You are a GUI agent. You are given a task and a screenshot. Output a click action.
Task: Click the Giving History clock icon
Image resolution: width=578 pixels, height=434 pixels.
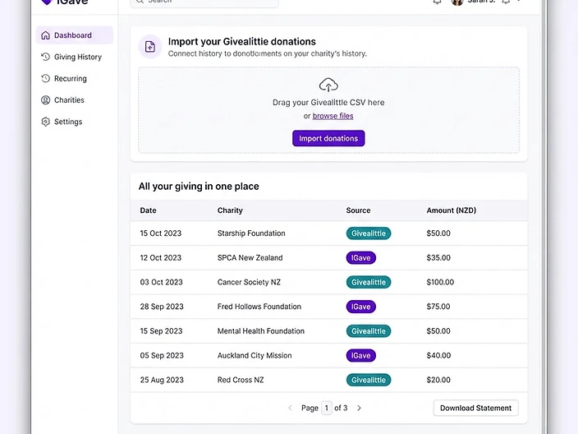click(45, 57)
